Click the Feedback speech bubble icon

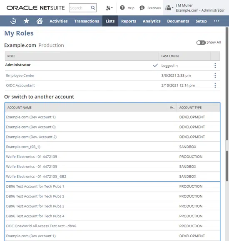[x=142, y=8]
